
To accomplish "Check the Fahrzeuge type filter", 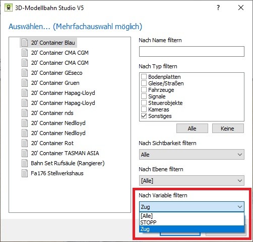I will (144, 90).
